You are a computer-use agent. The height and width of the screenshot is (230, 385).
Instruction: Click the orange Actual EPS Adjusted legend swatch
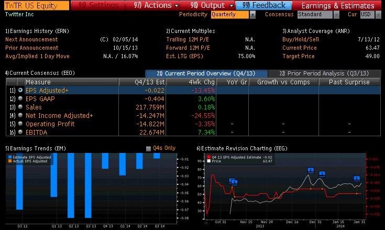coord(10,161)
